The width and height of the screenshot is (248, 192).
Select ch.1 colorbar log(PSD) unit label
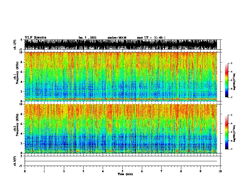234,82
